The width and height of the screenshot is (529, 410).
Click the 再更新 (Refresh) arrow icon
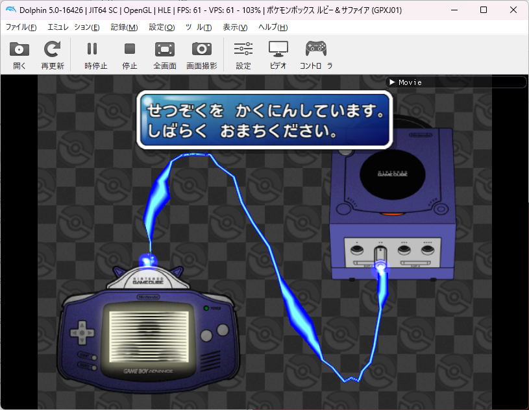click(53, 49)
